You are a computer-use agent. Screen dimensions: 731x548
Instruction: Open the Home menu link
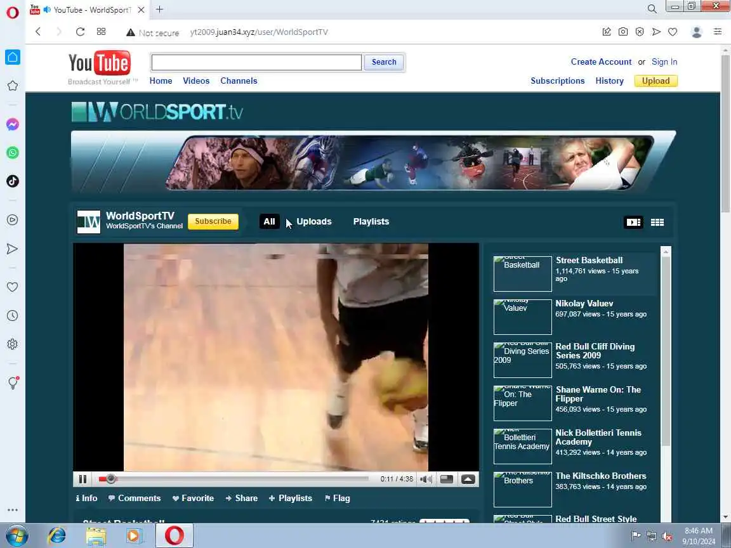tap(161, 81)
